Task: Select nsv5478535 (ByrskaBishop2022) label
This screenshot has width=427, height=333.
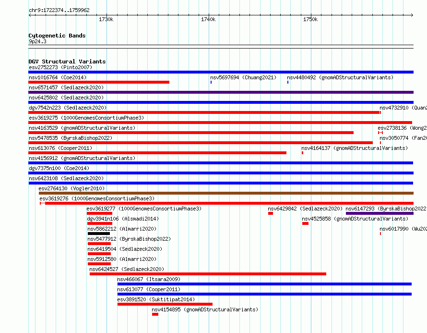Action: [x=71, y=138]
